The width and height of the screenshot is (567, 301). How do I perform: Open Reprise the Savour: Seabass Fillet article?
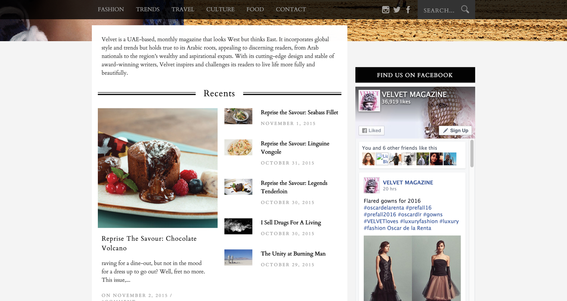[x=299, y=112]
